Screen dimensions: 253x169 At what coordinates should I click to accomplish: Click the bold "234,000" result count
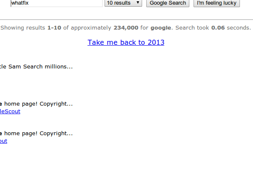pos(126,28)
